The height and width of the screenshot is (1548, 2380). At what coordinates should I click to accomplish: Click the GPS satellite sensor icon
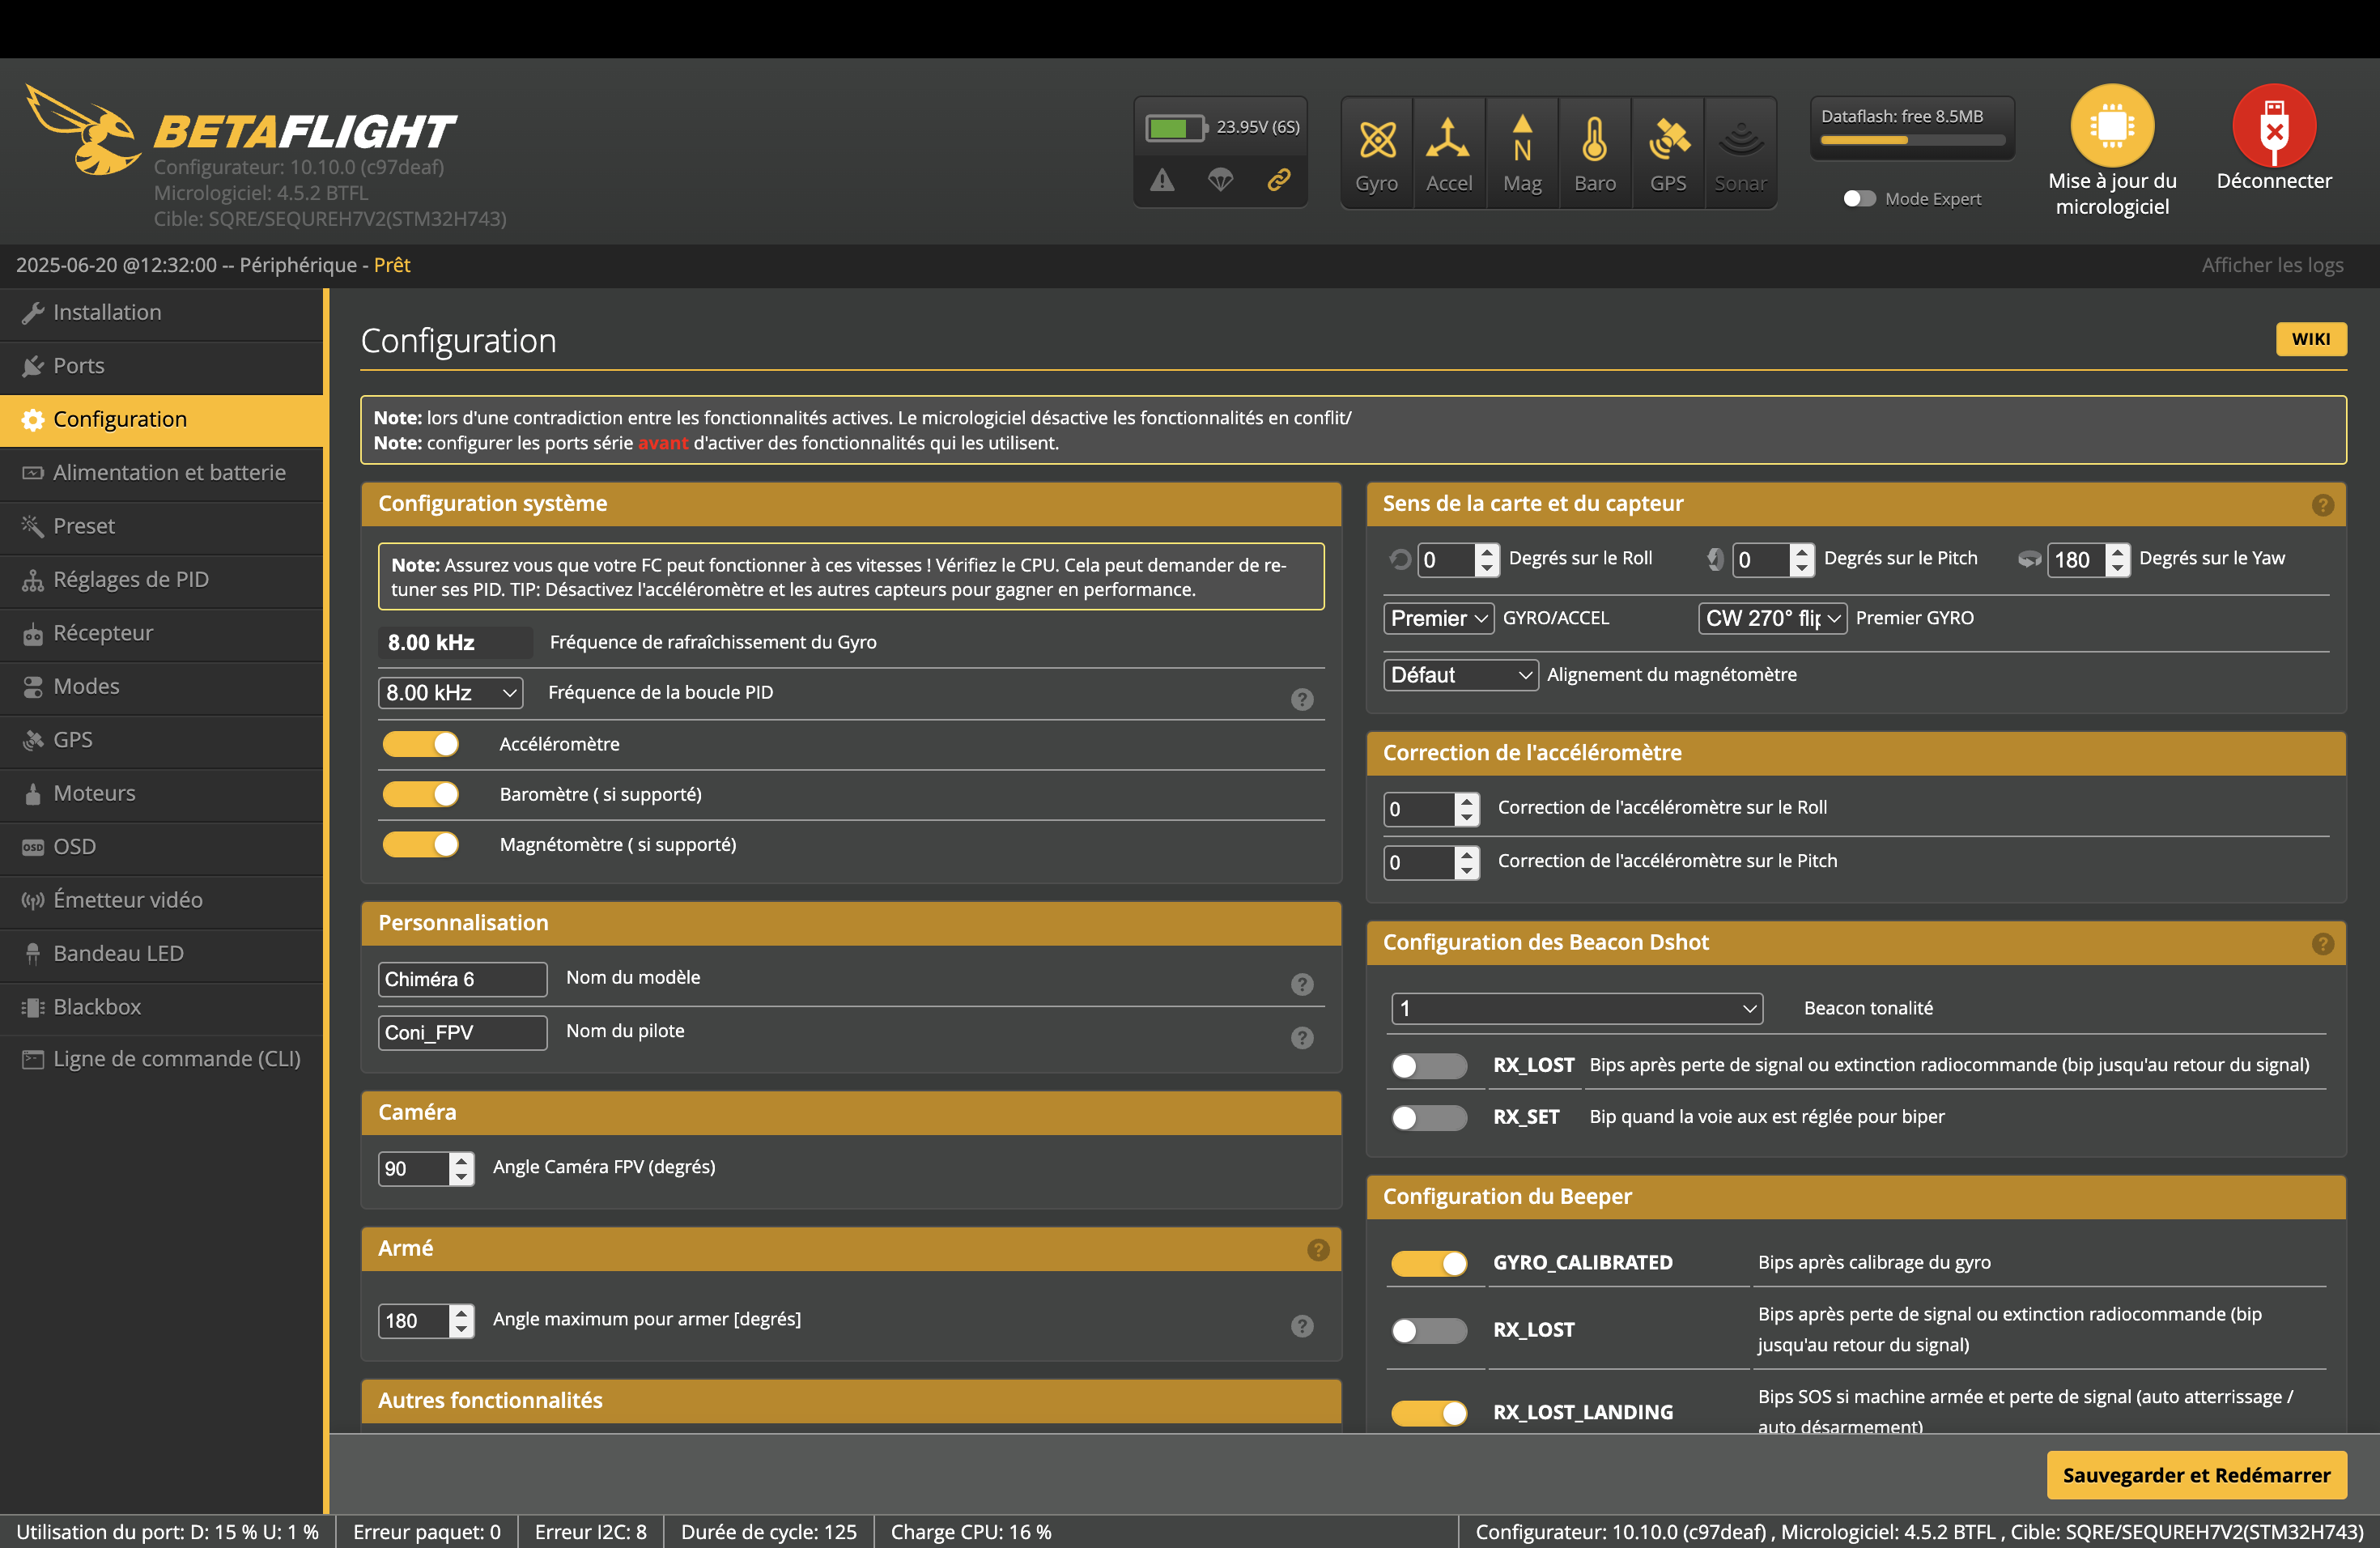click(1668, 141)
